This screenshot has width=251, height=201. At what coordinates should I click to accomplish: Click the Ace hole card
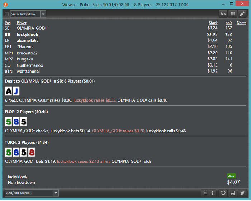[9, 91]
